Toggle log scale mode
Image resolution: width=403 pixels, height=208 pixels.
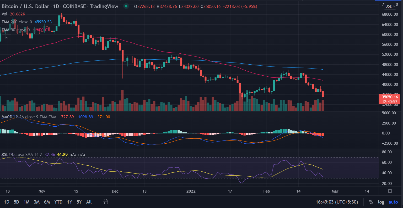point(381,202)
